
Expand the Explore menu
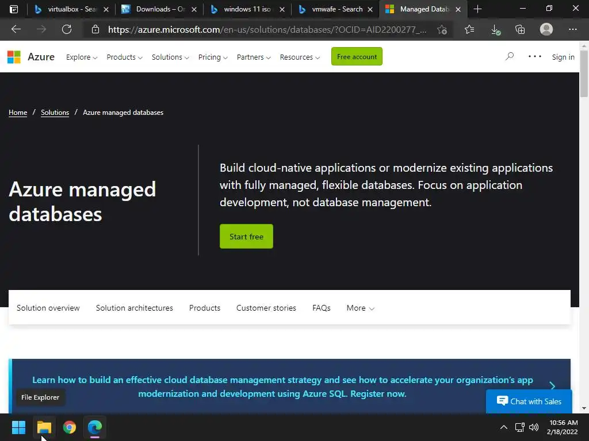pos(82,57)
